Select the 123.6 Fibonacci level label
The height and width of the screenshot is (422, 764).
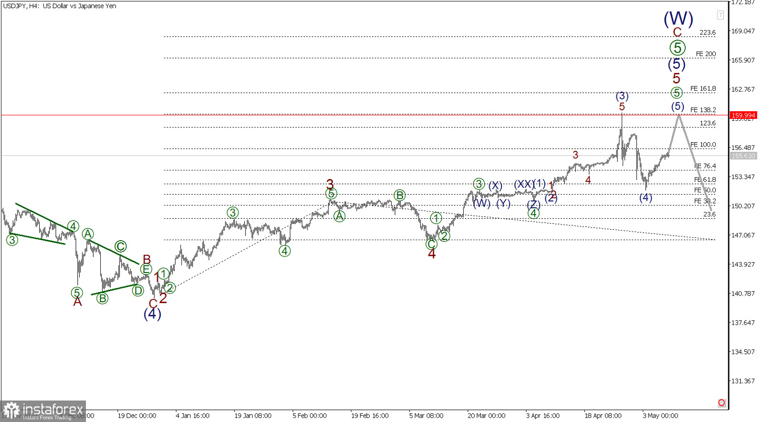click(x=708, y=123)
